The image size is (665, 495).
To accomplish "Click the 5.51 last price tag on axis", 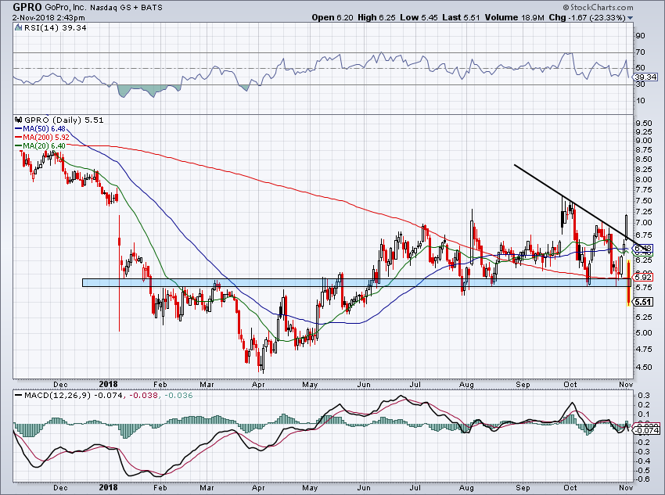I will (x=643, y=302).
